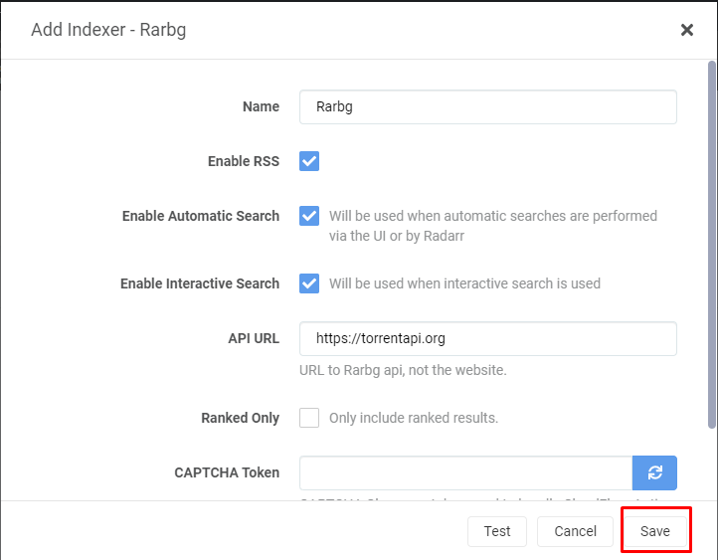This screenshot has height=560, width=718.
Task: Click 'URL to Rarbg api, not the website.' text
Action: coord(403,370)
